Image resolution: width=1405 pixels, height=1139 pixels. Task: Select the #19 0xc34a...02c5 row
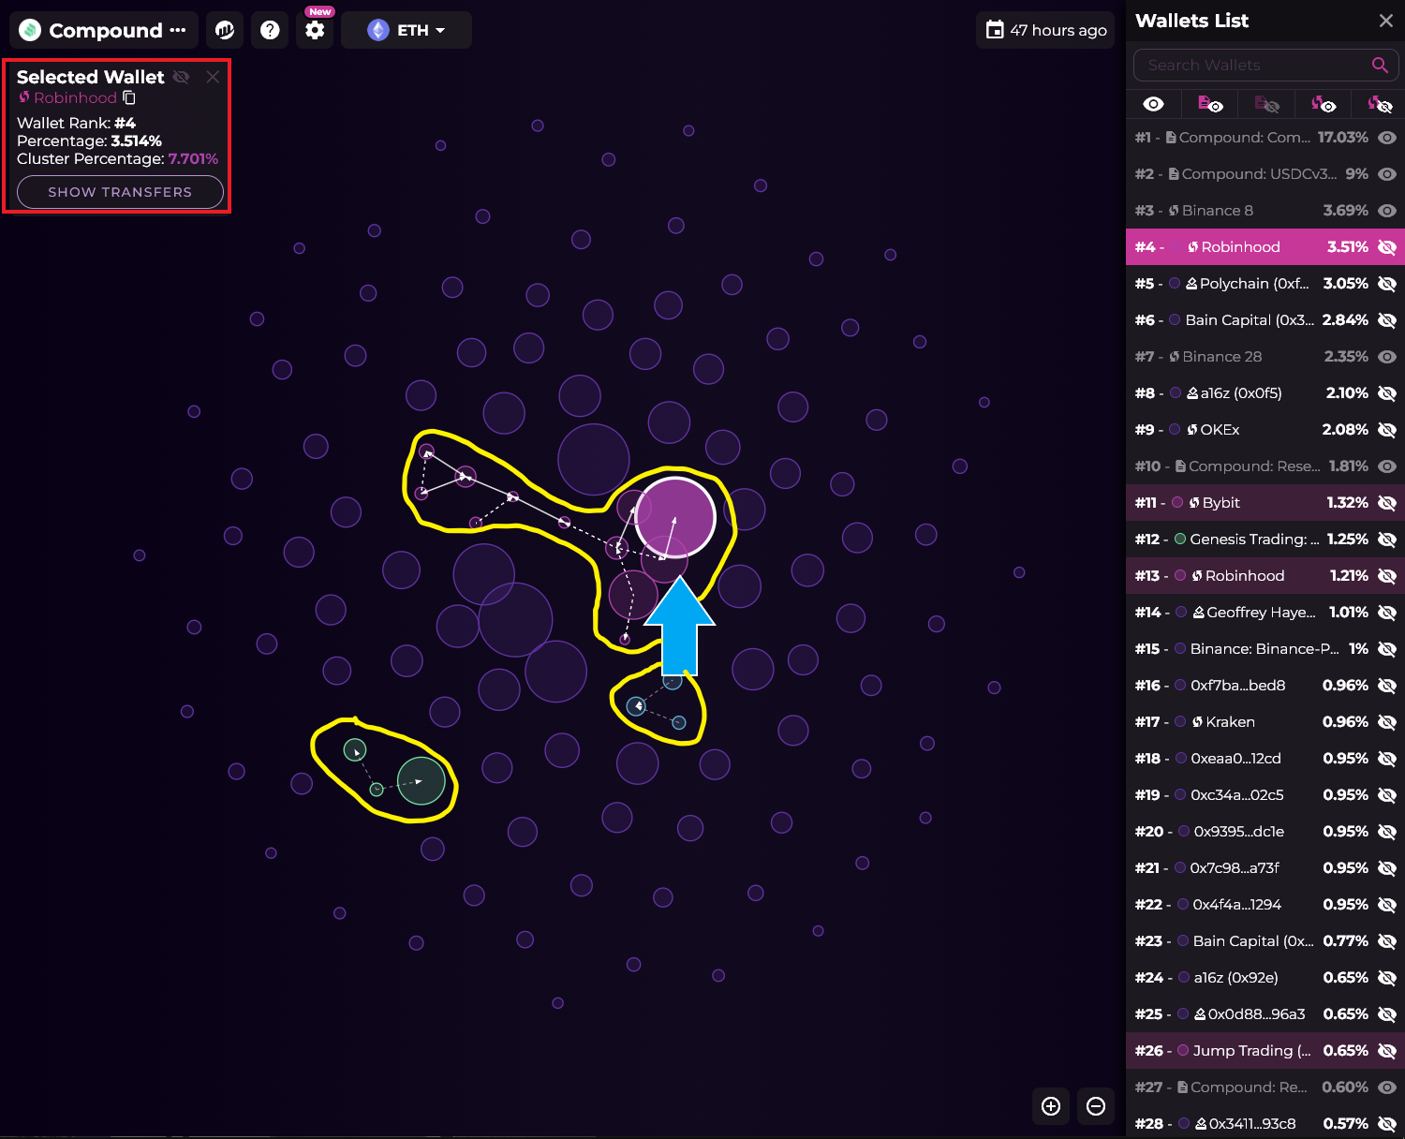point(1265,795)
